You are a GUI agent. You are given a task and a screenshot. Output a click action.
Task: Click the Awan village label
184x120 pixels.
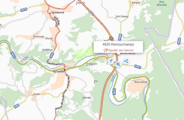coord(37,94)
